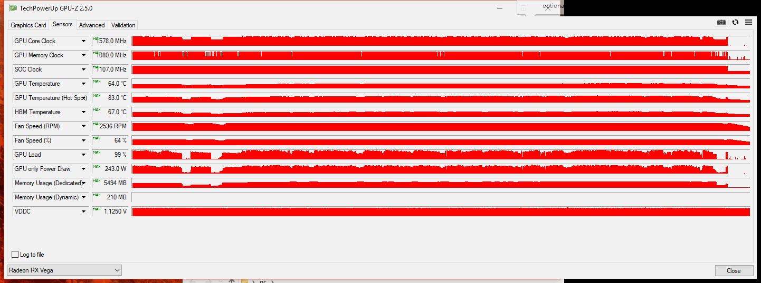
Task: Click the 1578.0 MHz core clock value
Action: tap(110, 41)
